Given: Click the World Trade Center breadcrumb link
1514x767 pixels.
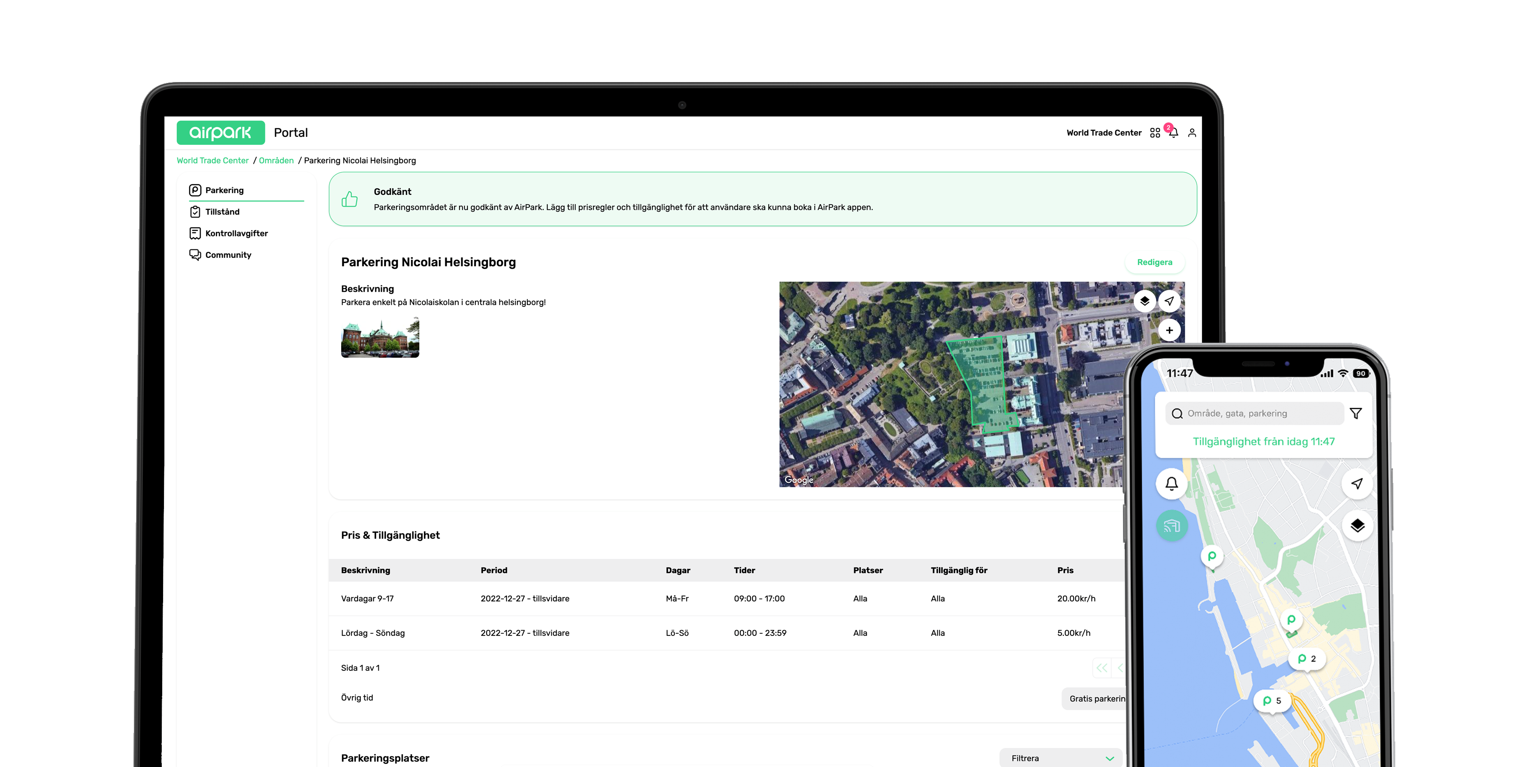Looking at the screenshot, I should (212, 160).
